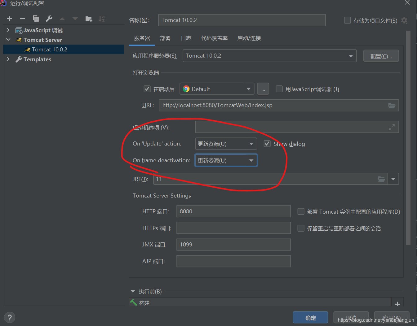Viewport: 417px width, 326px height.
Task: Switch to the 代码覆盖率 tab
Action: [214, 38]
